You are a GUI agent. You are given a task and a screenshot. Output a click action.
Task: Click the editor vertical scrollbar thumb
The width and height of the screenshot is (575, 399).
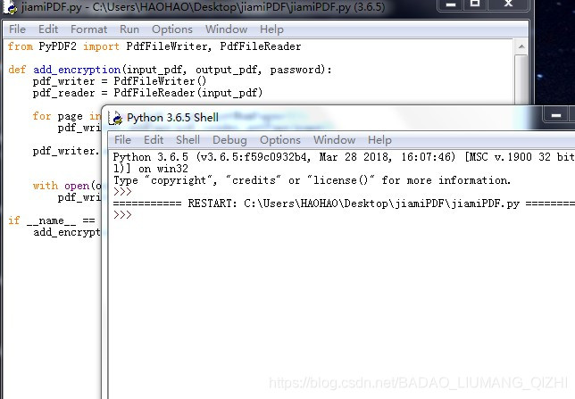[521, 79]
